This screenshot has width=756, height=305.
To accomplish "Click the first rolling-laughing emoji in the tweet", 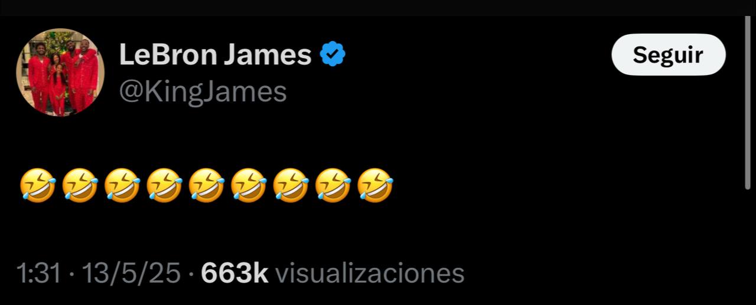I will click(x=38, y=185).
